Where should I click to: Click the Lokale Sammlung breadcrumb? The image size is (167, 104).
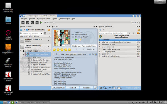35,30
